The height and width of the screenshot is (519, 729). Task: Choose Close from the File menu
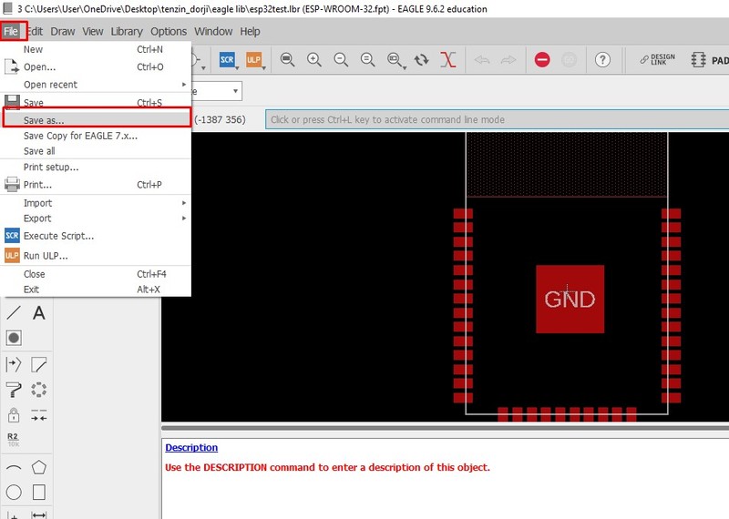pyautogui.click(x=96, y=274)
